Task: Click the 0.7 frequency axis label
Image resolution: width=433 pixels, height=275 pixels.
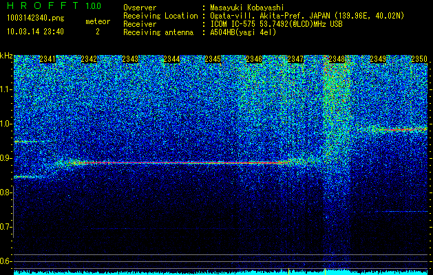Action: click(x=6, y=227)
